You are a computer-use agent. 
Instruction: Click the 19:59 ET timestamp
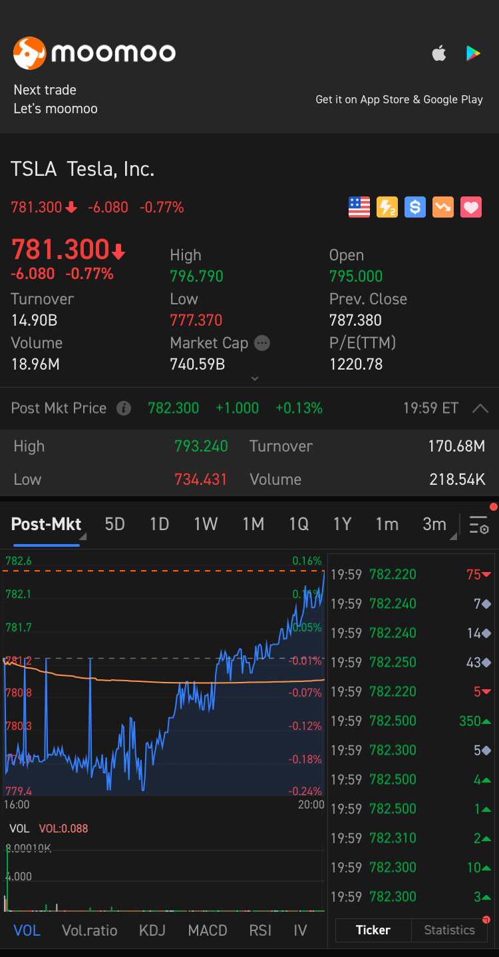431,408
